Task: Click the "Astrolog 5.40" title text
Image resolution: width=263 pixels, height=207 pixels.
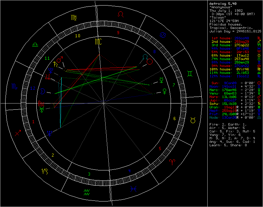Action: click(223, 3)
